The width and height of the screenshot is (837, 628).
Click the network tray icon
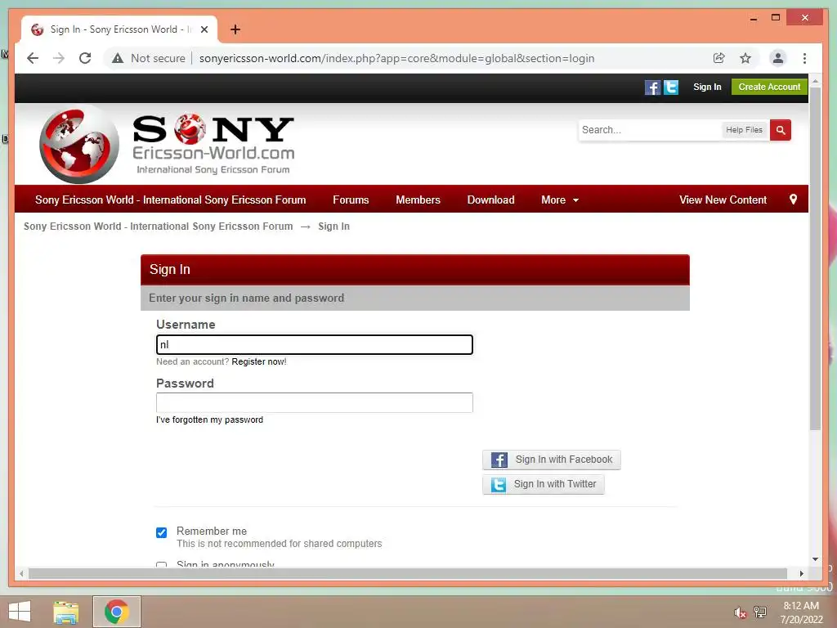pyautogui.click(x=760, y=612)
